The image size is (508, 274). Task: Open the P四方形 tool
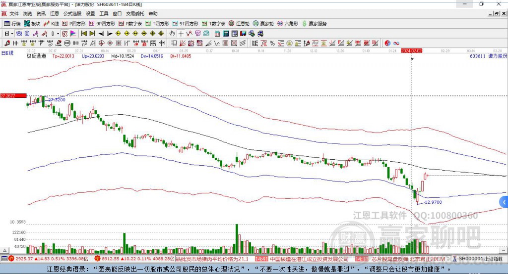pyautogui.click(x=74, y=24)
